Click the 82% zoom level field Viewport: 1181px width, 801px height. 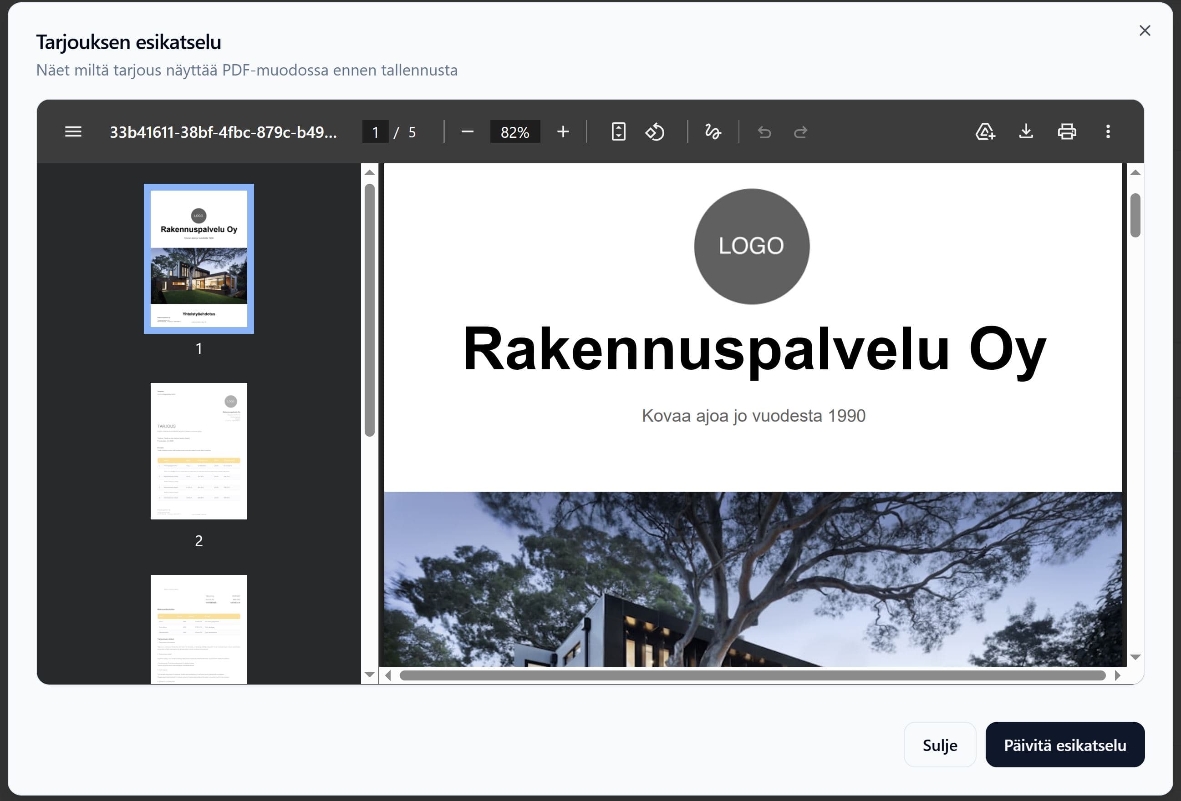tap(515, 132)
